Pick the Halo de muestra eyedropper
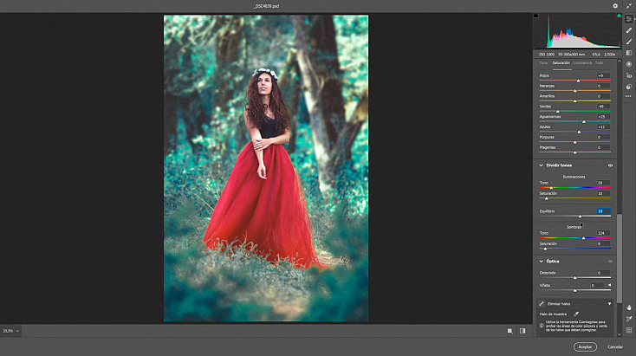The height and width of the screenshot is (356, 636). (x=576, y=314)
